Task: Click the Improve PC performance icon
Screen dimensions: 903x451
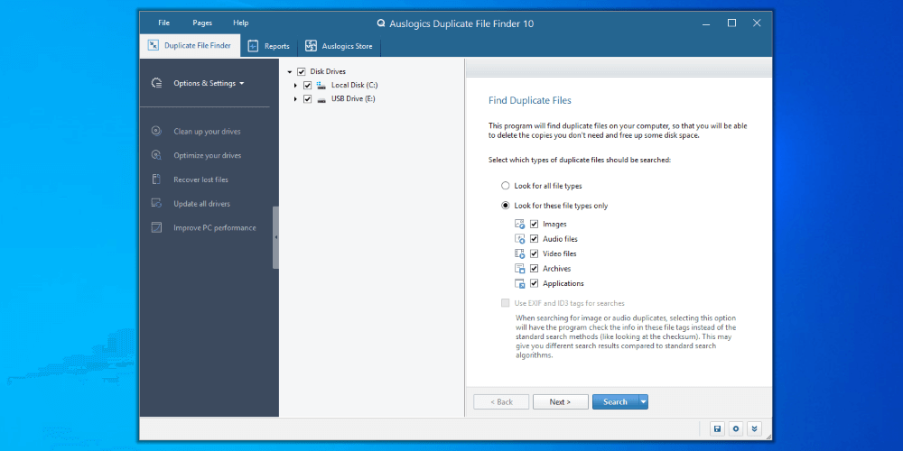Action: (156, 228)
